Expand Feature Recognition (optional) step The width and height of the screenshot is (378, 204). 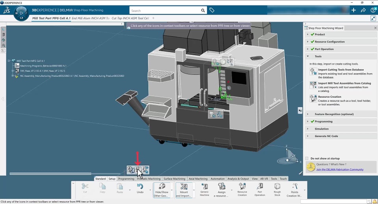click(x=308, y=114)
